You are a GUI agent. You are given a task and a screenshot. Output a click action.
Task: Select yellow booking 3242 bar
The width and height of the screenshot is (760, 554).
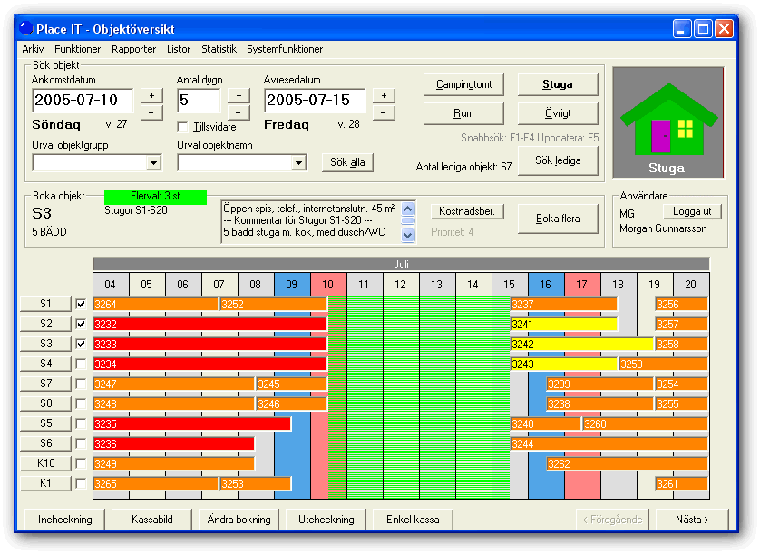(582, 345)
